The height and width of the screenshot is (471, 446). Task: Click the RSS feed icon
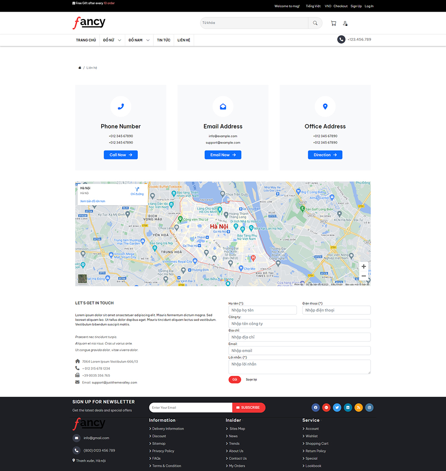point(359,407)
